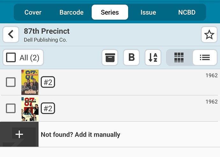Click 'Not found? Add it manually'
220x157 pixels.
tap(80, 134)
